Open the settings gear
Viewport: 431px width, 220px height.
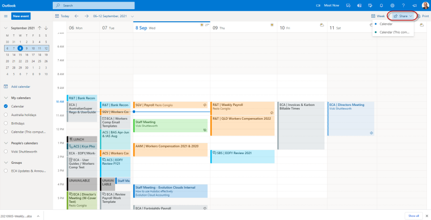pyautogui.click(x=392, y=5)
